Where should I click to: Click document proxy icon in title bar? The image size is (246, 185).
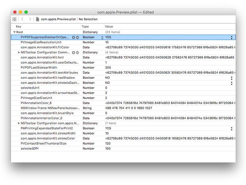94,12
